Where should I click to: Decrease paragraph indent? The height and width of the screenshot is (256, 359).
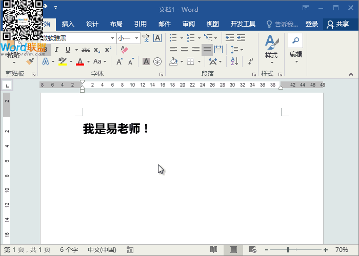pos(230,38)
